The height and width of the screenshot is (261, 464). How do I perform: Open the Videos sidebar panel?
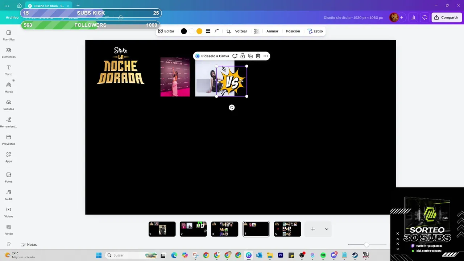(9, 212)
